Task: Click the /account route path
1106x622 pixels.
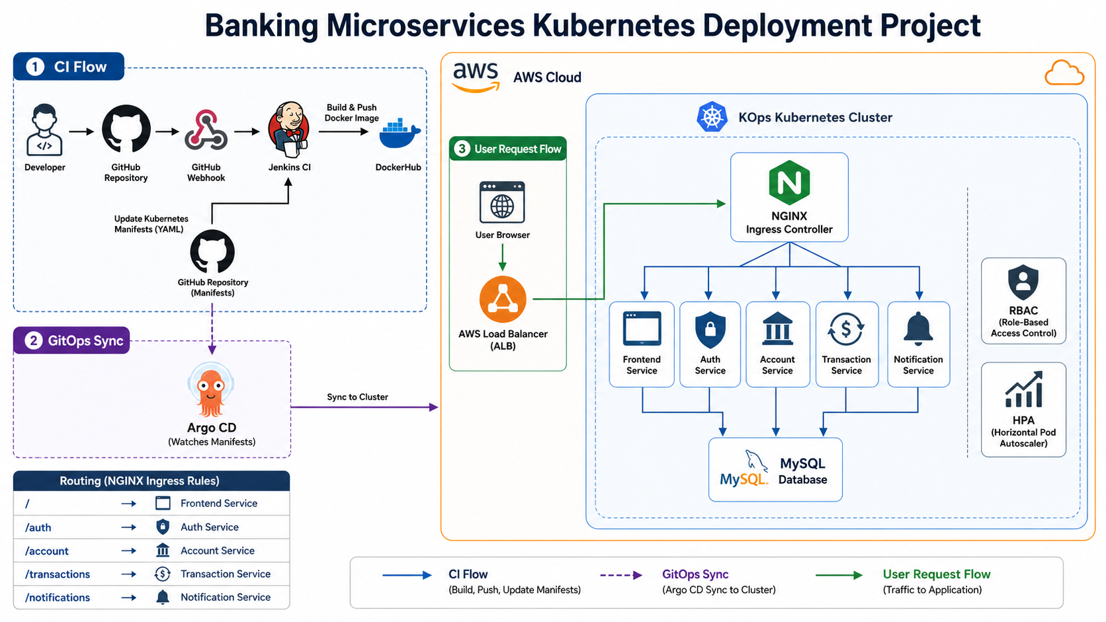Action: click(x=47, y=551)
